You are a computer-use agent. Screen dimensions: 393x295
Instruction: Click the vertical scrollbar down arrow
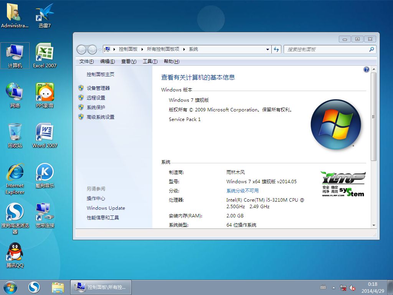pos(373,225)
